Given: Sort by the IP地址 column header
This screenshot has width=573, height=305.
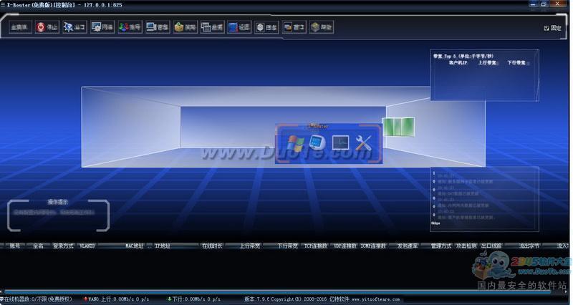Looking at the screenshot, I should [x=163, y=246].
